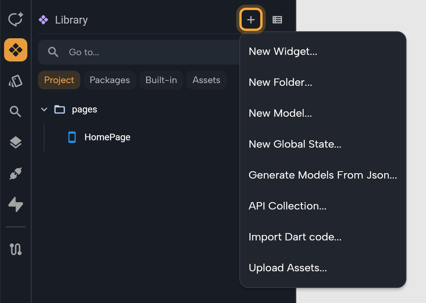
Task: Select Generate Models From Json... entry
Action: coord(323,175)
